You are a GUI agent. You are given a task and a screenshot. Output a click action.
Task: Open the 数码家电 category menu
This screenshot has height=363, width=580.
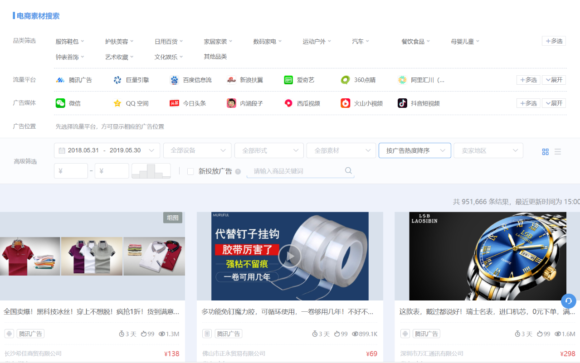(x=268, y=41)
